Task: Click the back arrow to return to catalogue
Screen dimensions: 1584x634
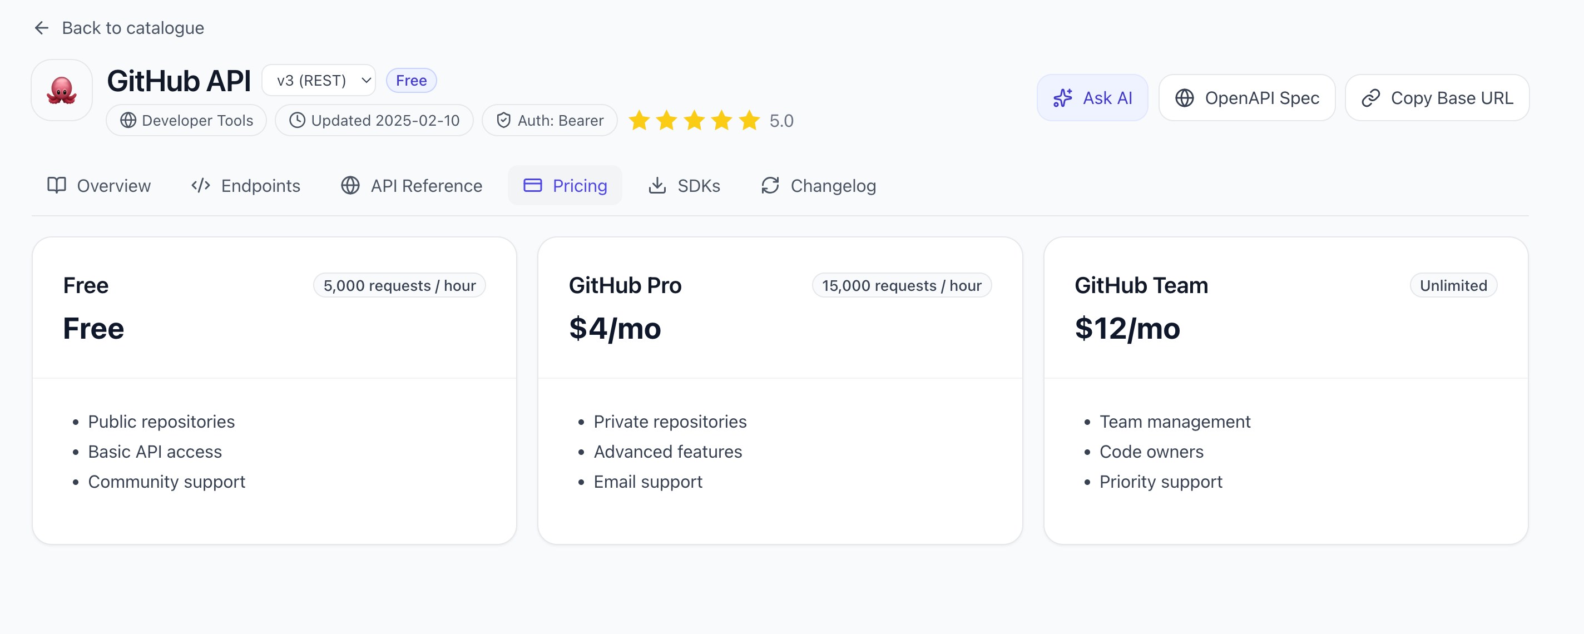Action: [41, 28]
